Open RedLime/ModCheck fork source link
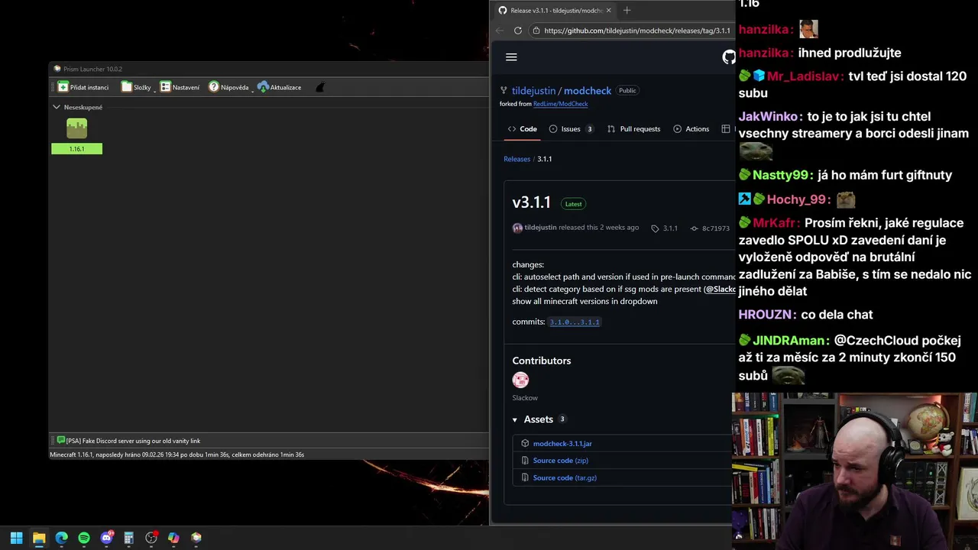Screen dimensions: 978x550 pyautogui.click(x=560, y=104)
